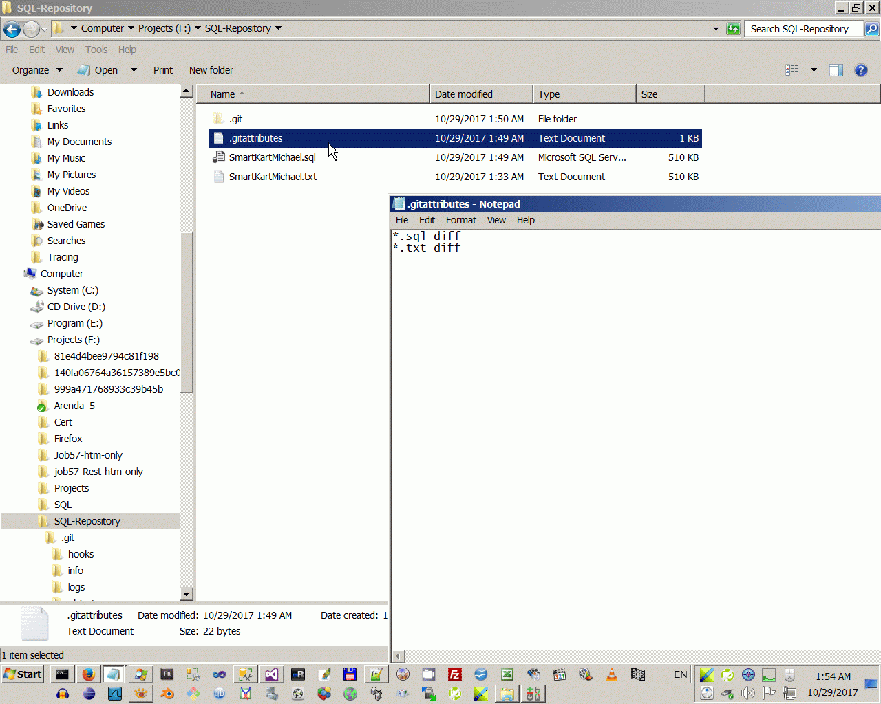Viewport: 881px width, 704px height.
Task: Focus the Search SQL-Repository field
Action: tap(804, 29)
